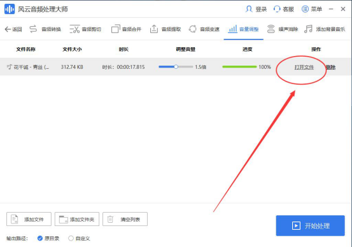Click the 添加背景音乐 music note icon
This screenshot has height=247, width=352.
pos(308,29)
